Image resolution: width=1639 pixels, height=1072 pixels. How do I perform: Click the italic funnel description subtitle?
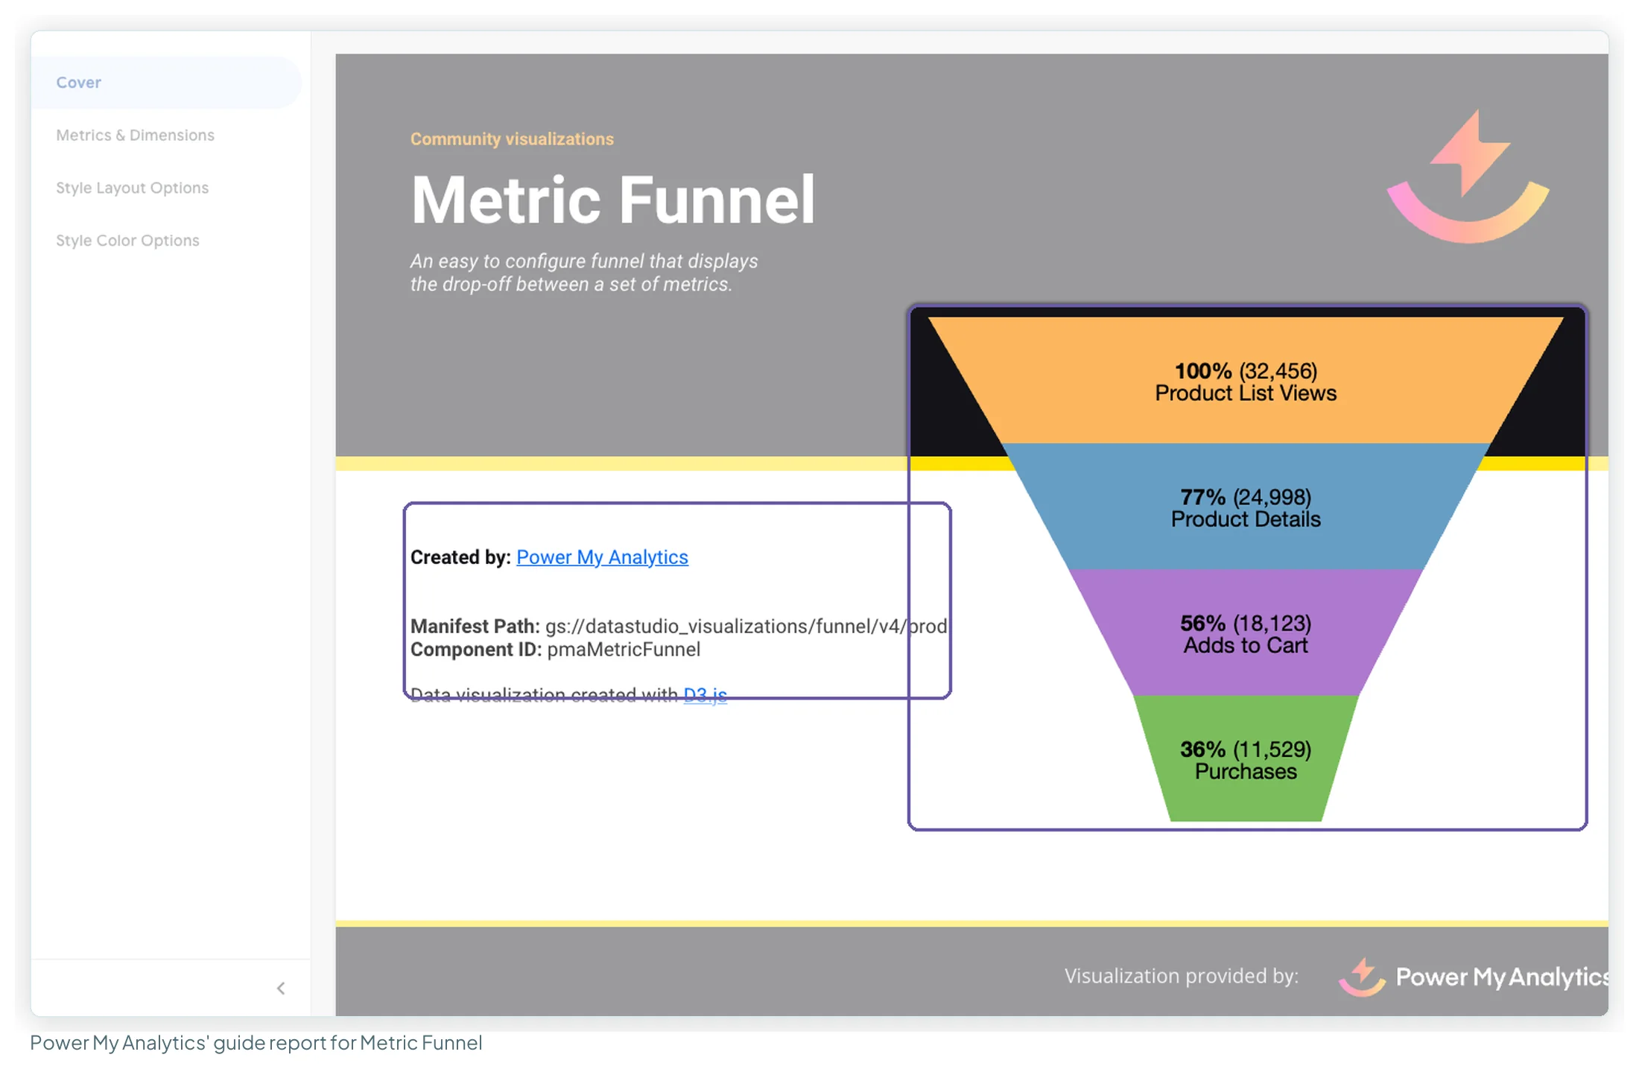(x=583, y=273)
